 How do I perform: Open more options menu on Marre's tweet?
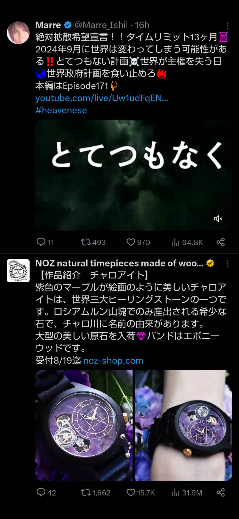point(227,26)
